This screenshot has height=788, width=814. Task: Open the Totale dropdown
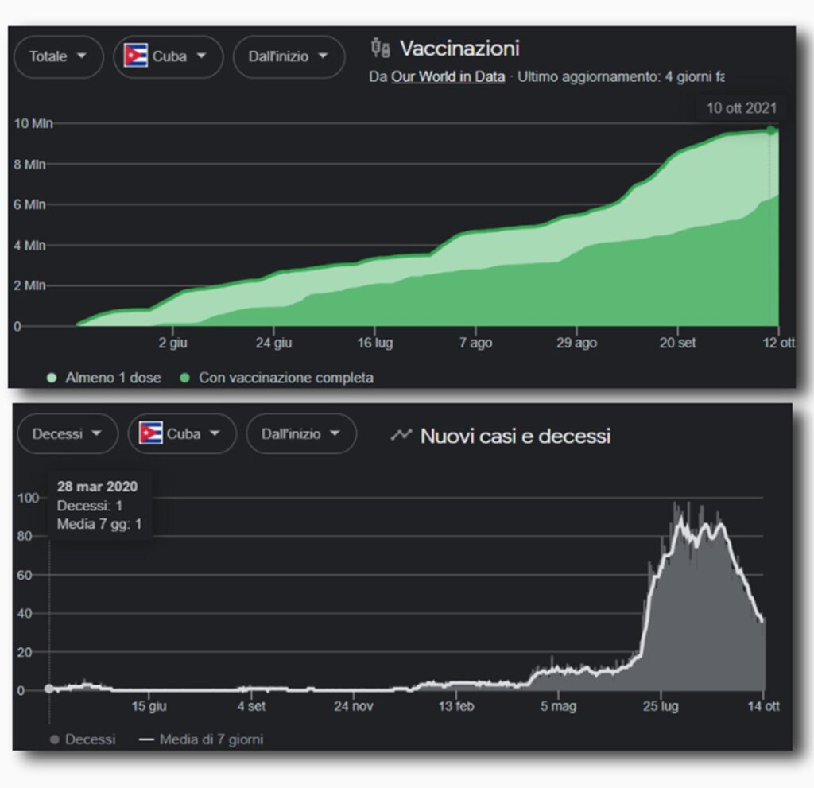click(58, 56)
